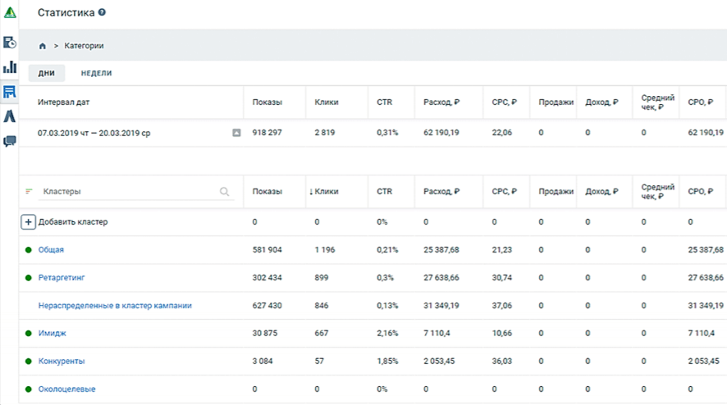Image resolution: width=727 pixels, height=405 pixels.
Task: Select the ДНИ tab
Action: (47, 73)
